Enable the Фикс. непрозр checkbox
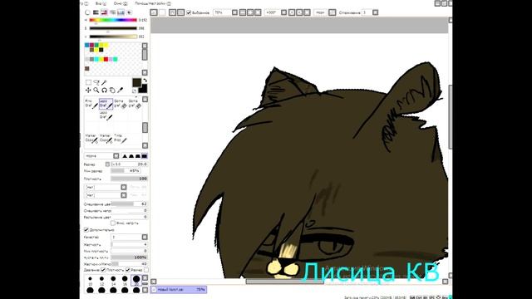 coord(113,223)
